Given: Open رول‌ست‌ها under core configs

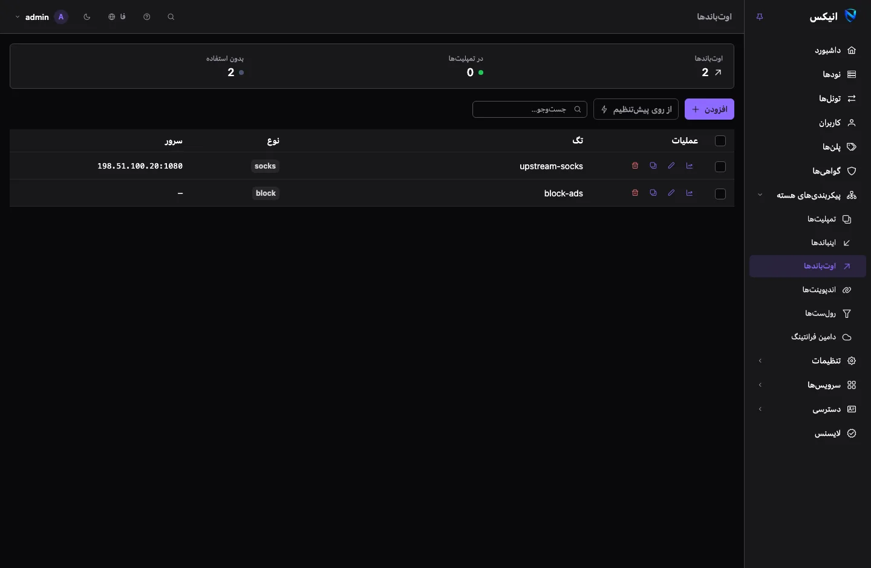Looking at the screenshot, I should click(808, 314).
